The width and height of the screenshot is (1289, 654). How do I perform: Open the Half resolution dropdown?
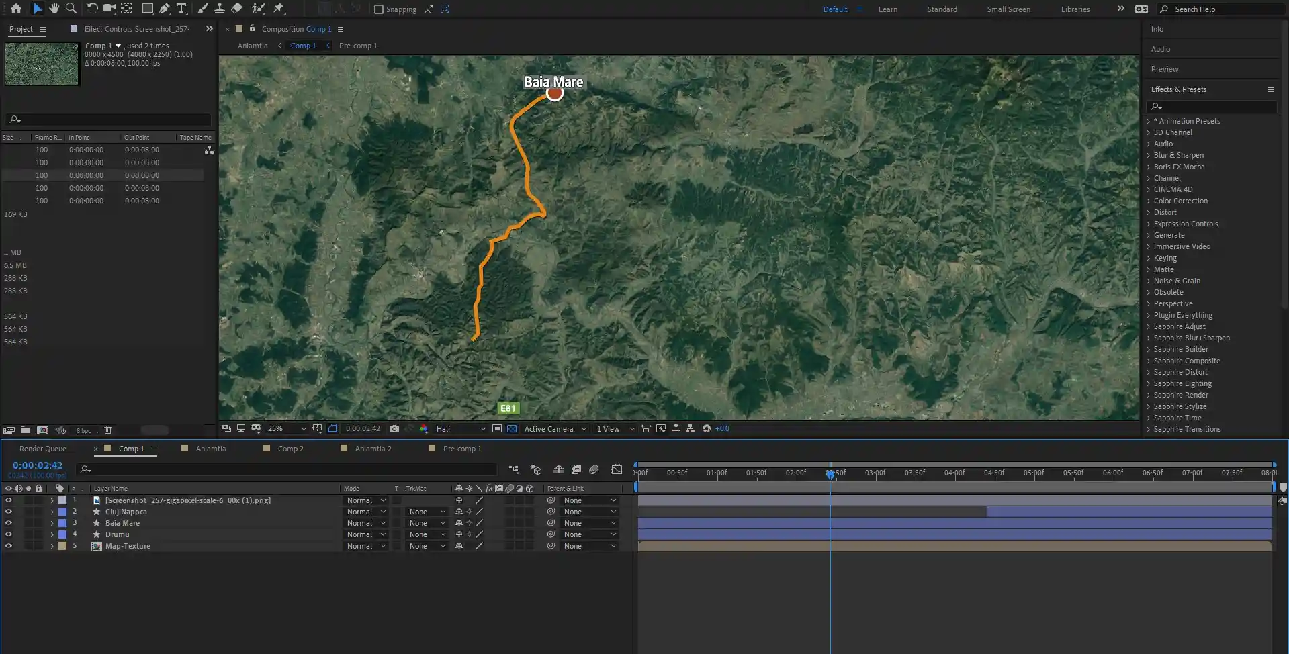click(461, 428)
